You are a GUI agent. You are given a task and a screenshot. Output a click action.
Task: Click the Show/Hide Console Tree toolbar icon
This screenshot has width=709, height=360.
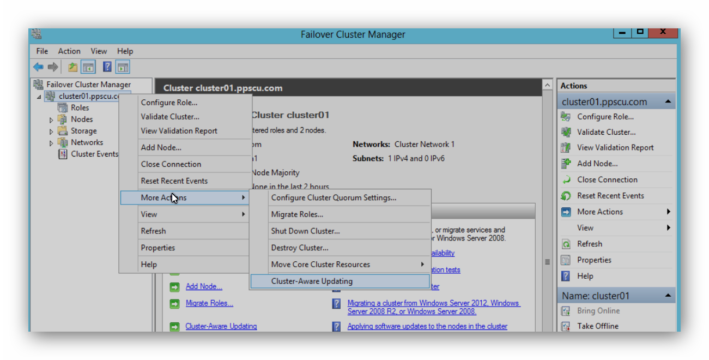[x=88, y=67]
